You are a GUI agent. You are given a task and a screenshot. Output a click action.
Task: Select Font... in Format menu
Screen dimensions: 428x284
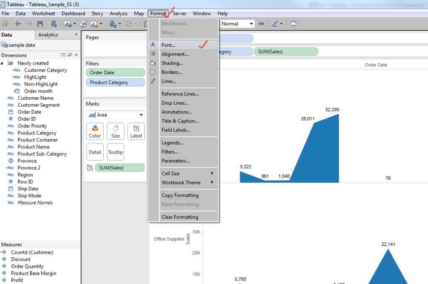click(x=183, y=45)
